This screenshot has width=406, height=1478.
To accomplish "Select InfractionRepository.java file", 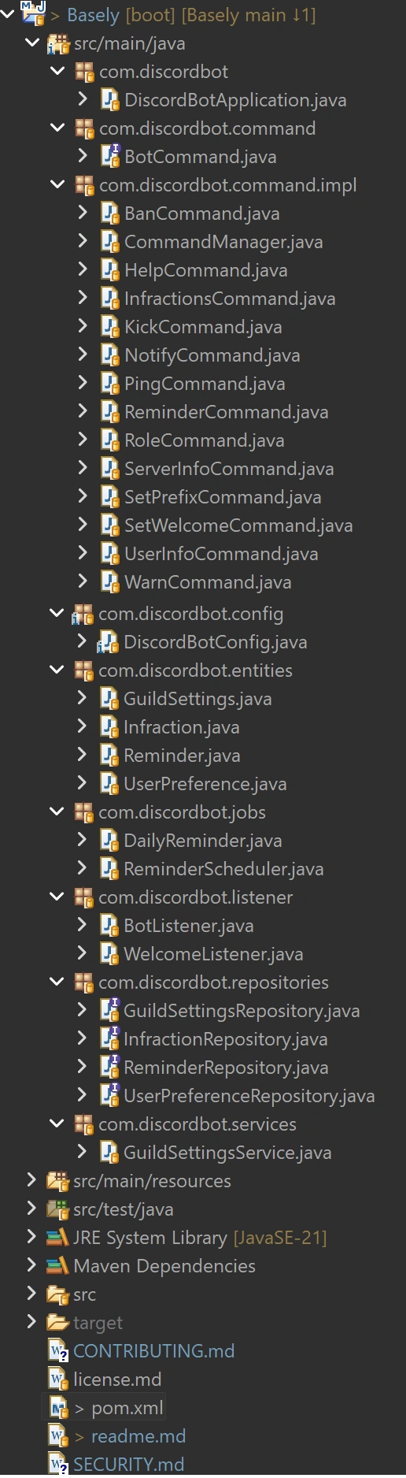I will pos(226,1039).
